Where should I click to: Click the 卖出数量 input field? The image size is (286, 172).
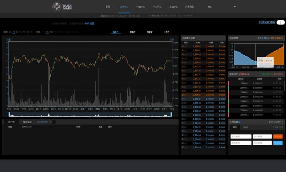[x=262, y=143]
